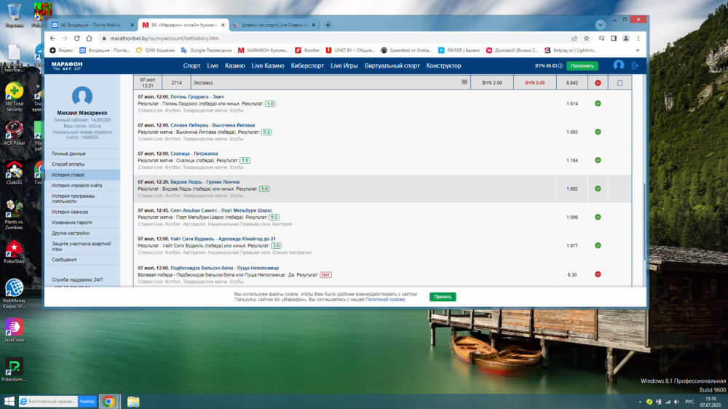This screenshot has height=409, width=728.
Task: Open the bet slip details icon
Action: click(x=620, y=83)
